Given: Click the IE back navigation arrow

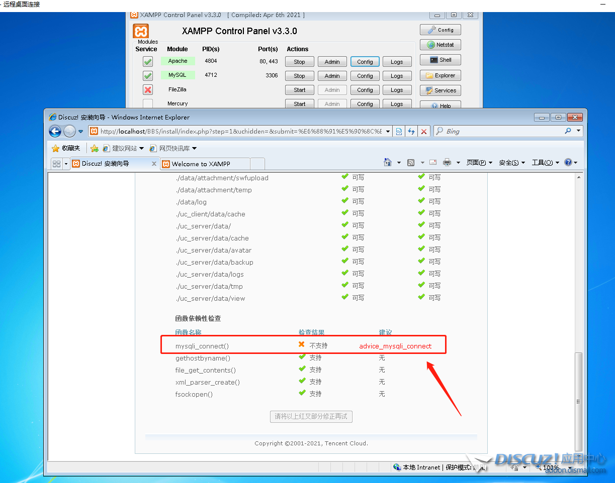Looking at the screenshot, I should click(55, 131).
